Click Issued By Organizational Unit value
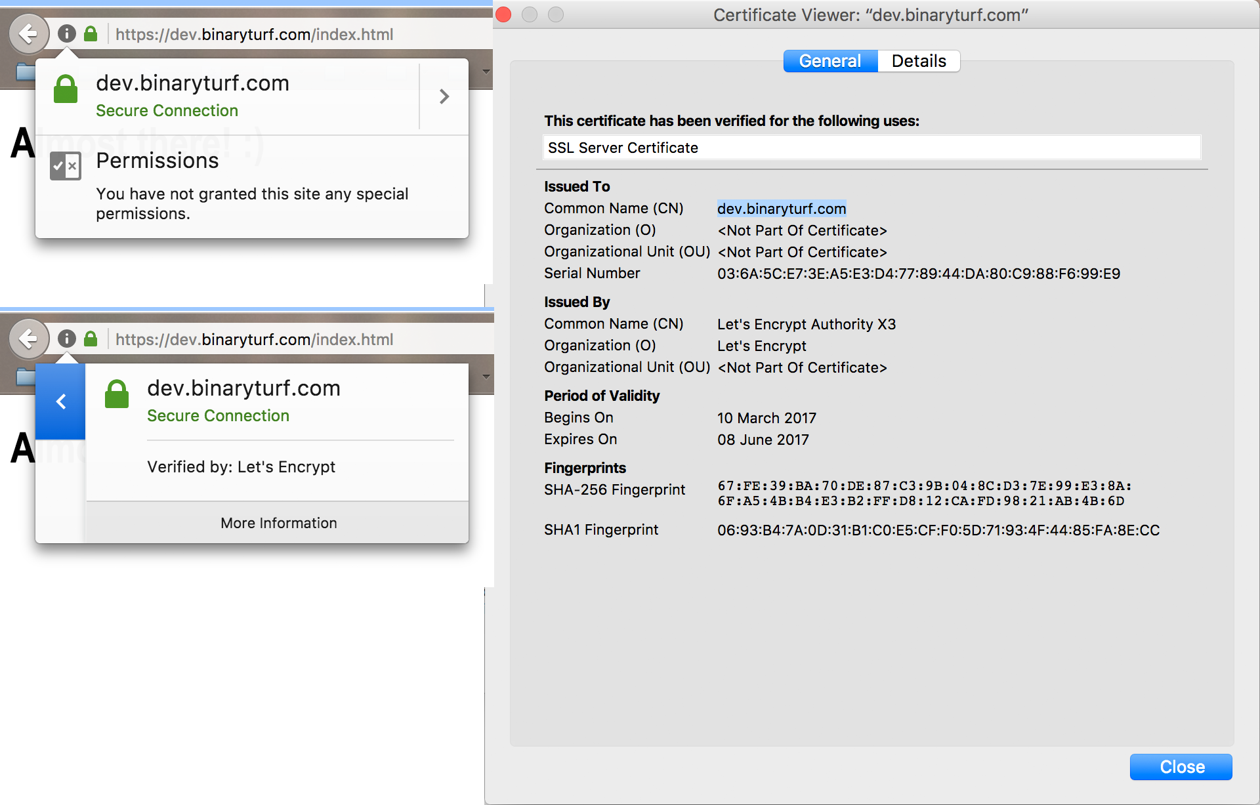Viewport: 1260px width, 805px height. [802, 367]
